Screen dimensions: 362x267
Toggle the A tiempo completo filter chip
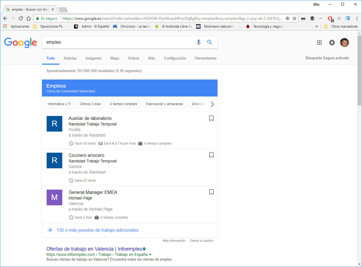tap(123, 104)
